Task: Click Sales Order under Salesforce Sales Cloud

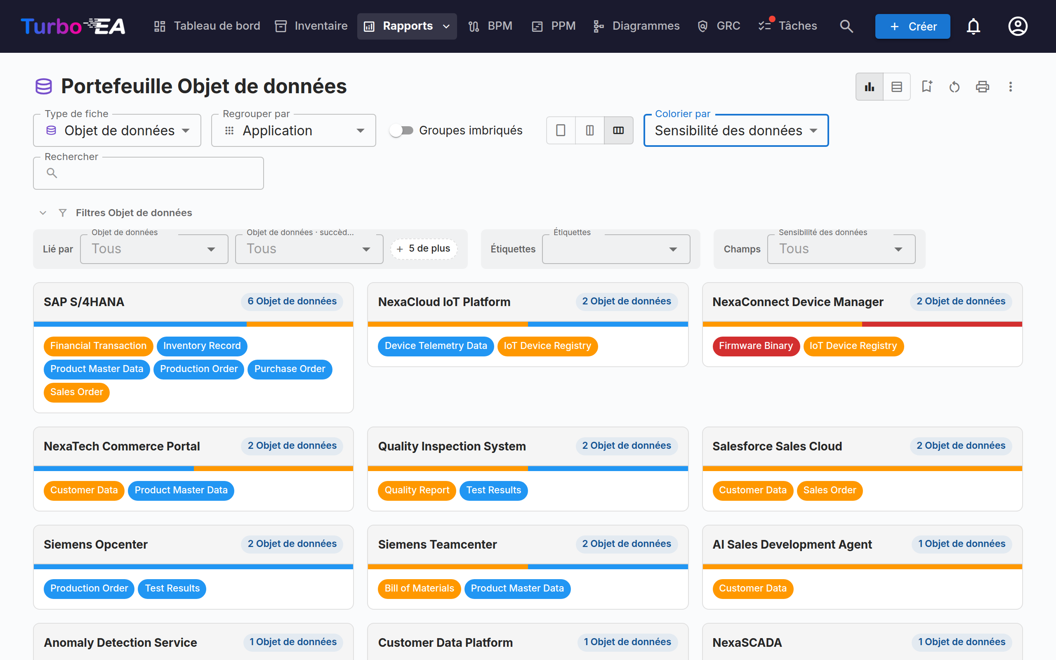Action: [830, 490]
